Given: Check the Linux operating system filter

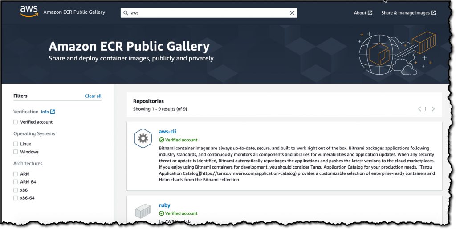Looking at the screenshot, I should tap(16, 144).
